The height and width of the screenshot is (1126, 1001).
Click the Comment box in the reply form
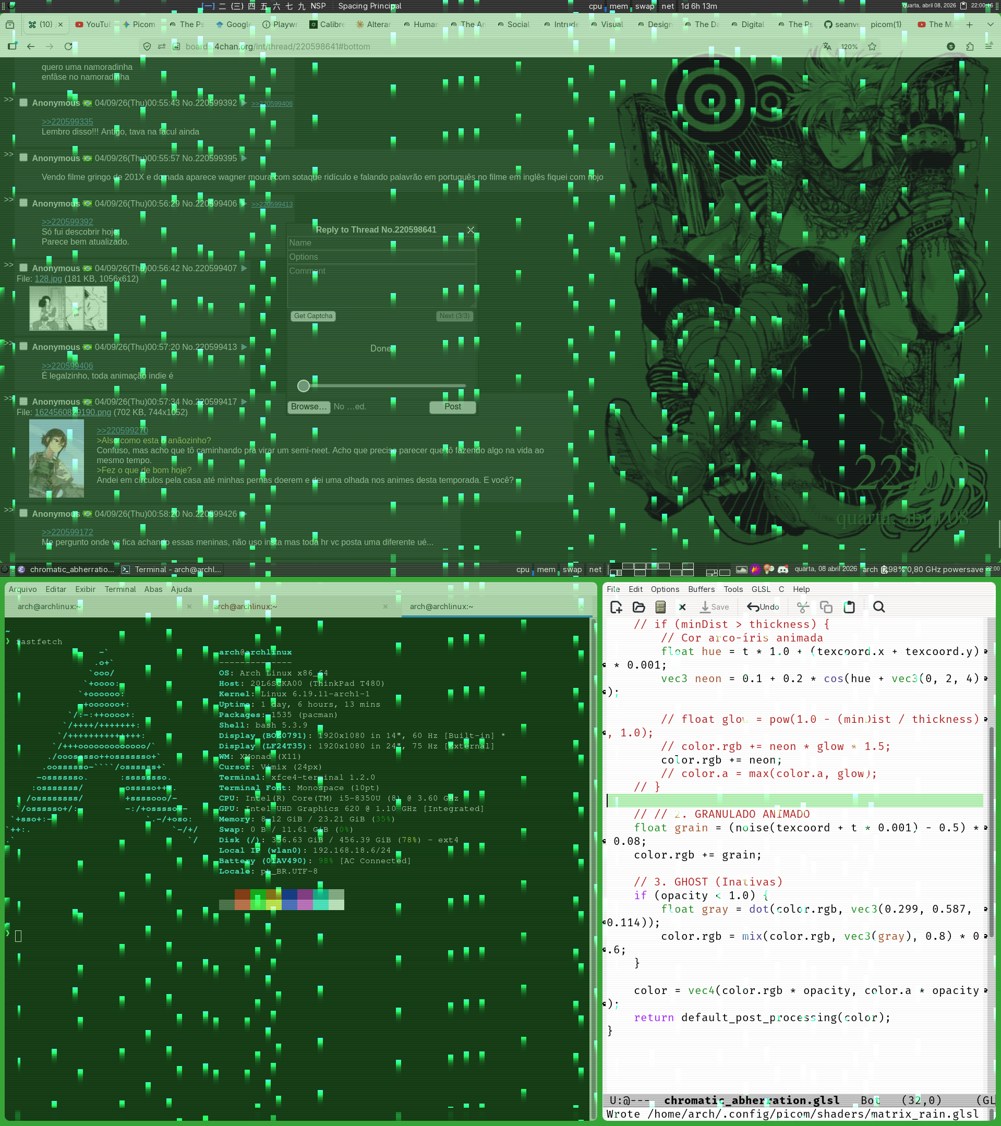click(x=381, y=285)
